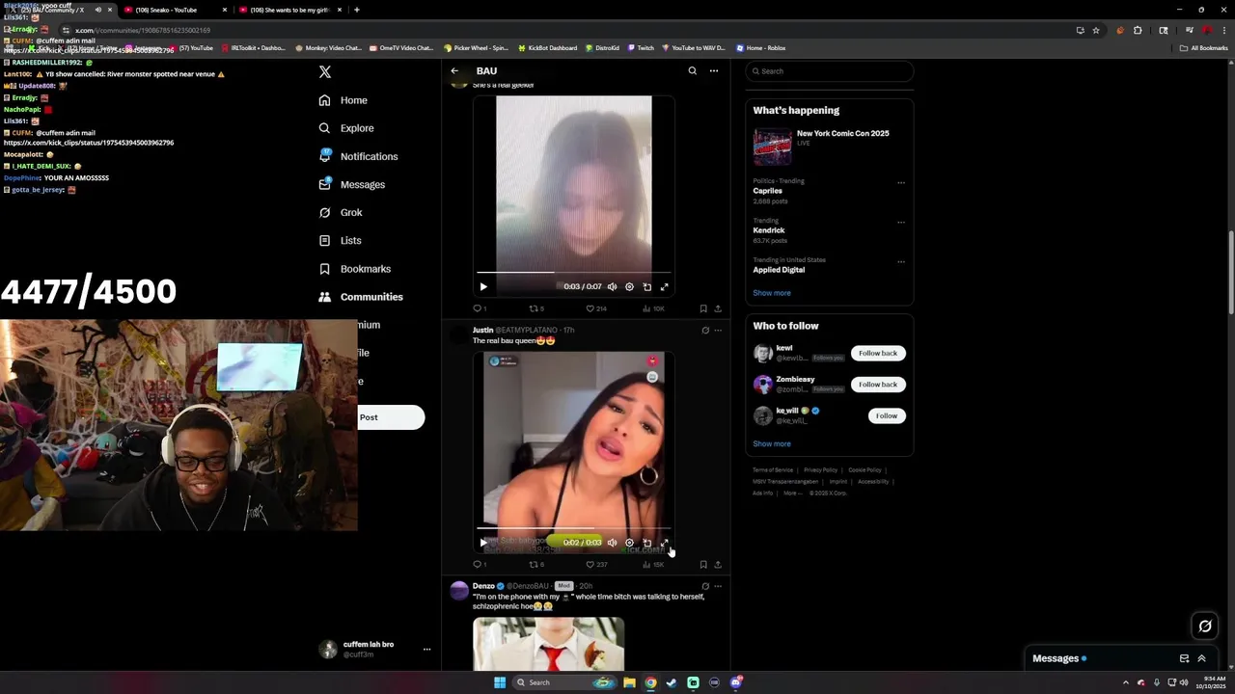Click Grok icon on Justin's post
This screenshot has height=694, width=1235.
tap(705, 330)
